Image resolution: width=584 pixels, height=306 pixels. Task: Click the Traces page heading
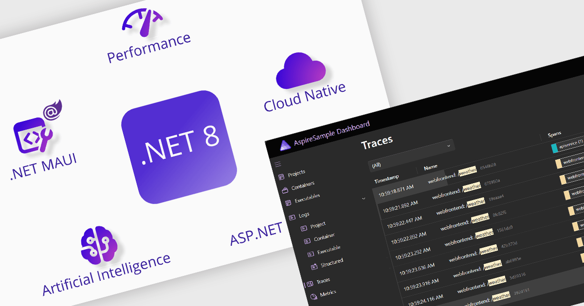click(x=377, y=142)
